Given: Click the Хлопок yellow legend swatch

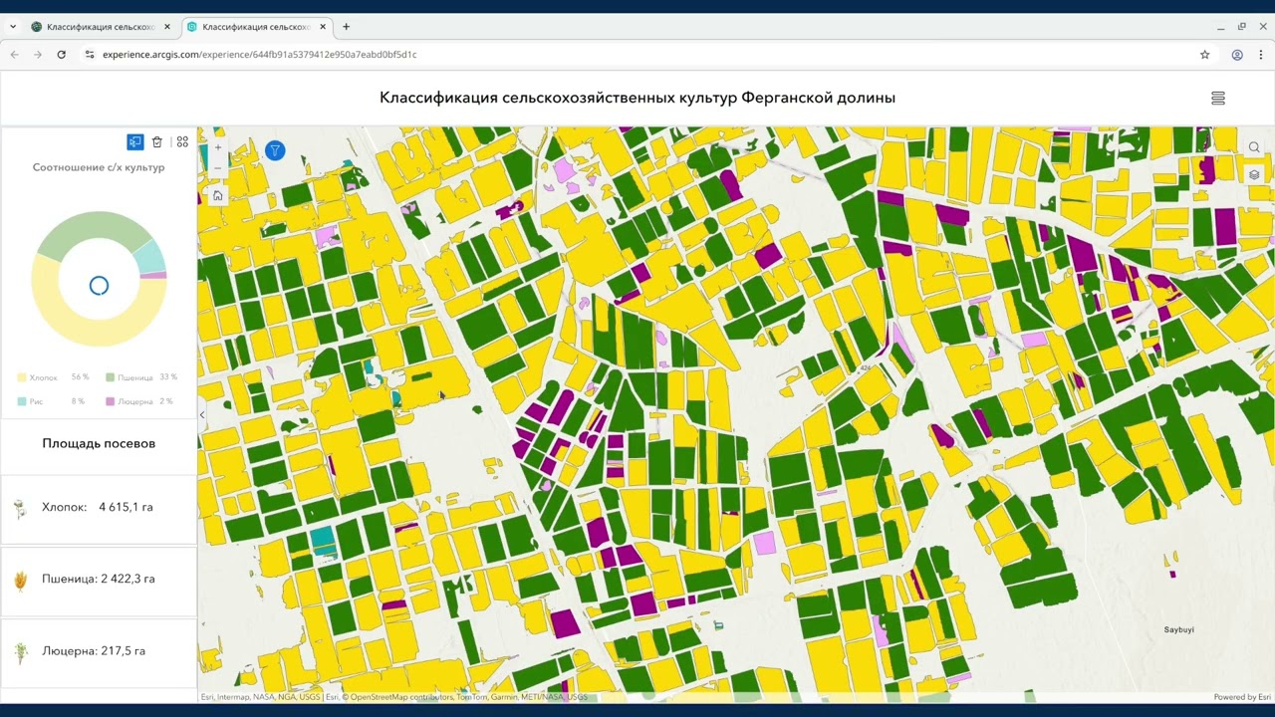Looking at the screenshot, I should point(21,377).
